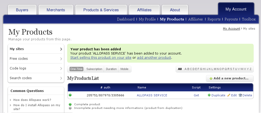The image size is (261, 113).
Task: Select the One-Time product filter
Action: pos(77,69)
